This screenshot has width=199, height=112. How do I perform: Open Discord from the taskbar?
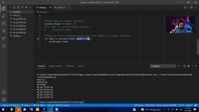pos(25,110)
